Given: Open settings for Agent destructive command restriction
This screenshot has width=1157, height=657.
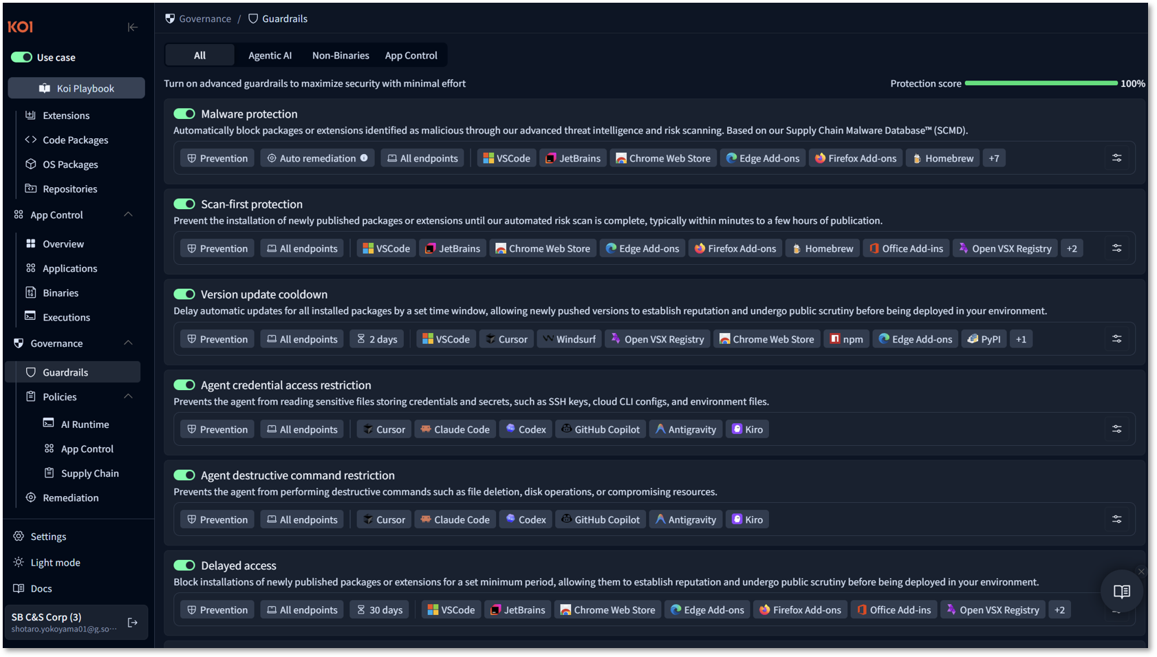Looking at the screenshot, I should click(x=1117, y=519).
